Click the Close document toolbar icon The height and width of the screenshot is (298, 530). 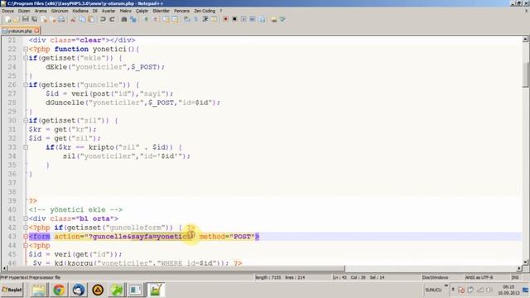44,19
